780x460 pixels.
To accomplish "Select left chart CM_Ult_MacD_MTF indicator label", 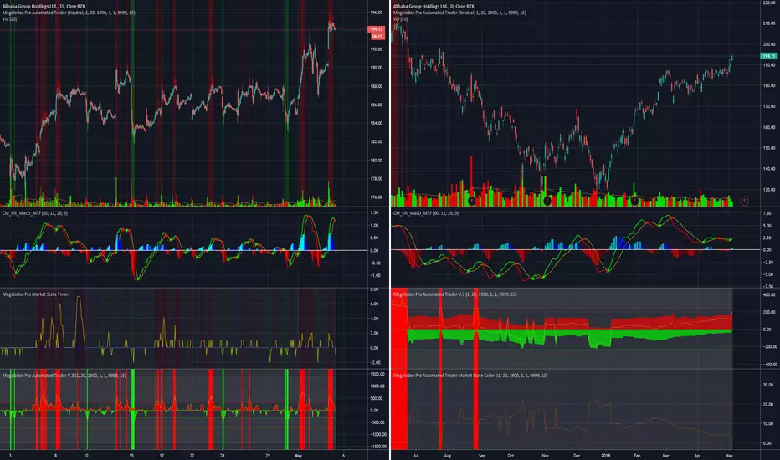I will (35, 212).
